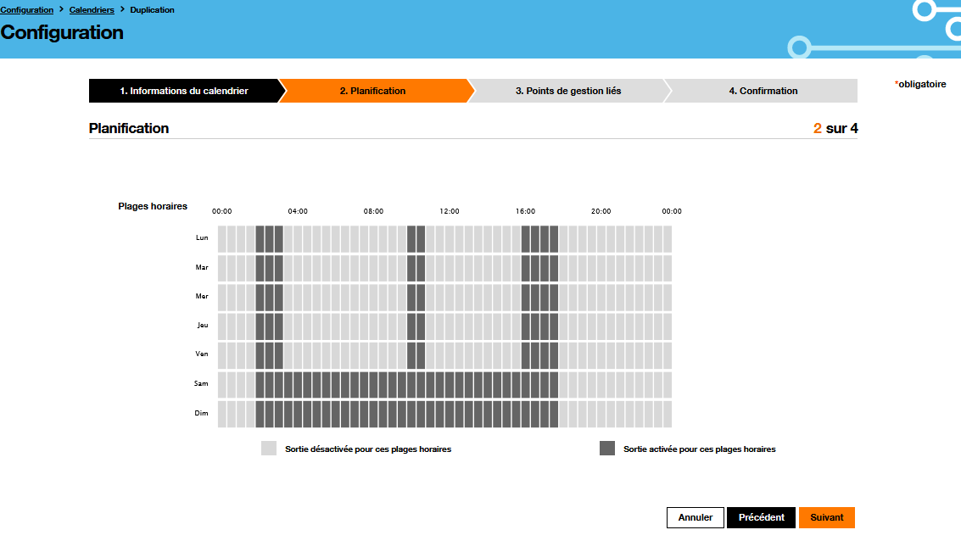This screenshot has width=961, height=541.
Task: Click the Duplication breadcrumb label
Action: (153, 9)
